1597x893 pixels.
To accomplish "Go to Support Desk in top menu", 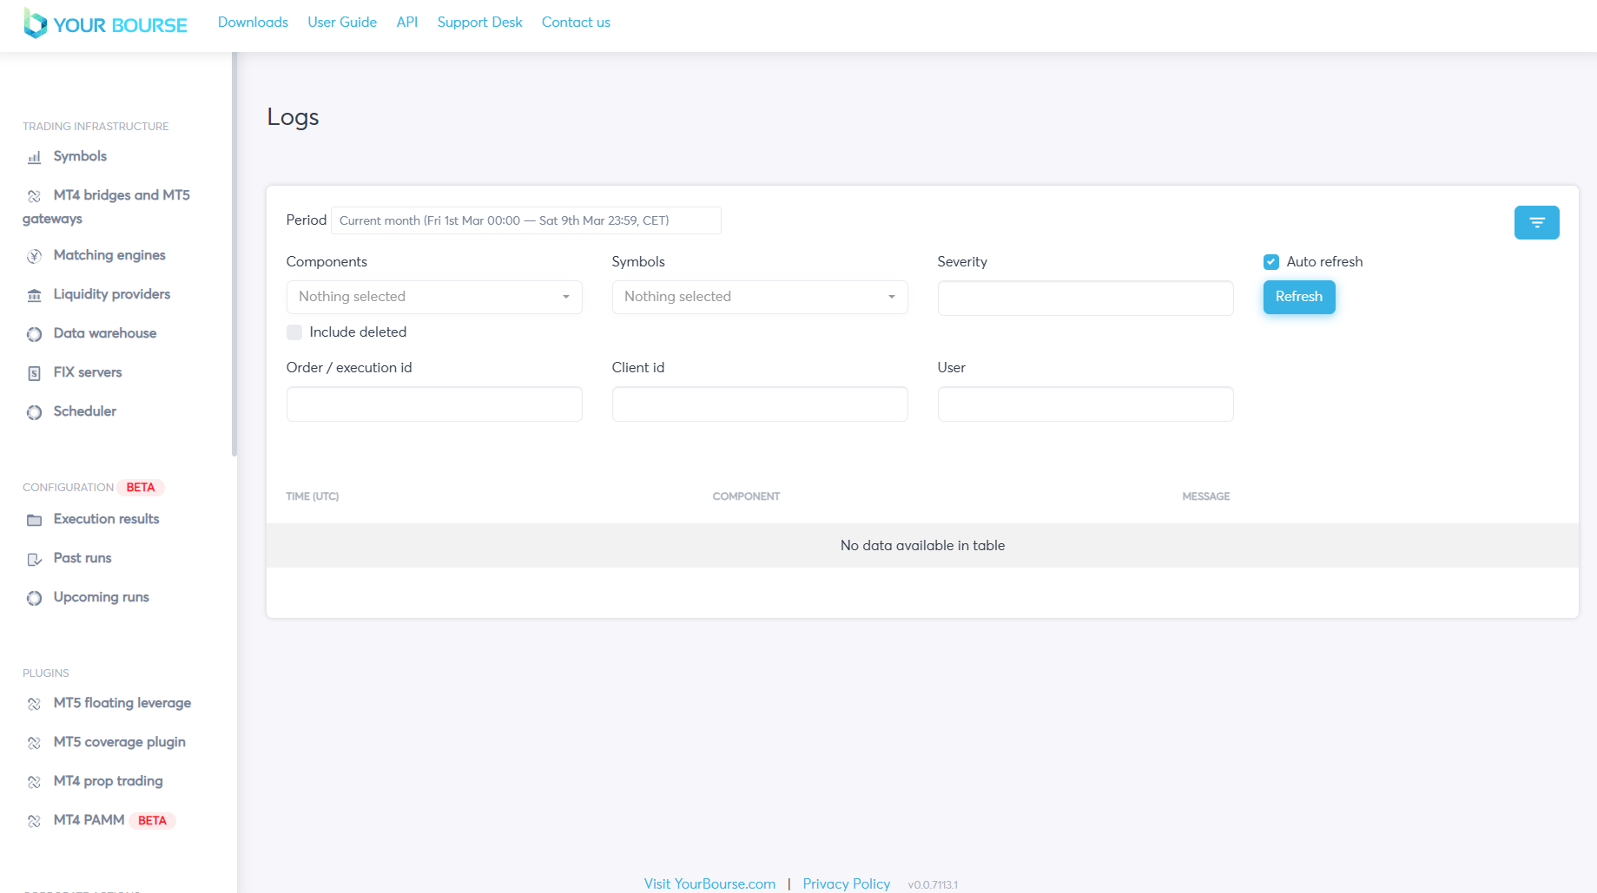I will click(x=479, y=23).
